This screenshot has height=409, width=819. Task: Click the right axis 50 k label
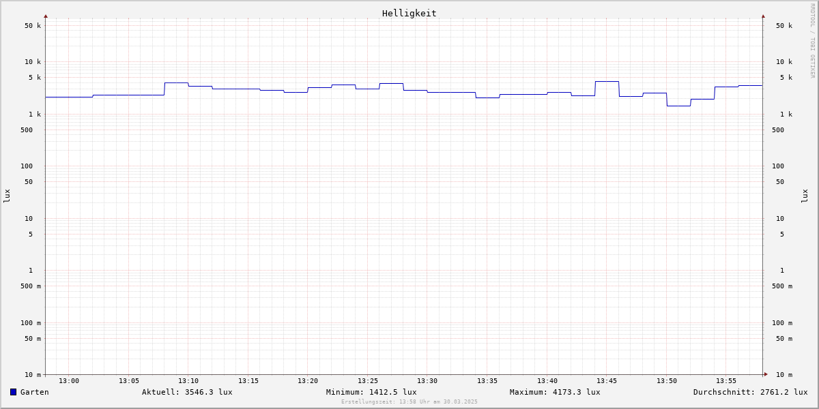pos(784,26)
